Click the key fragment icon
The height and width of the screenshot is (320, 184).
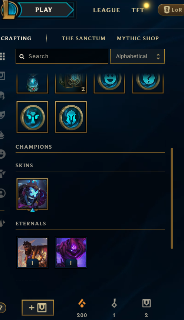point(114,303)
